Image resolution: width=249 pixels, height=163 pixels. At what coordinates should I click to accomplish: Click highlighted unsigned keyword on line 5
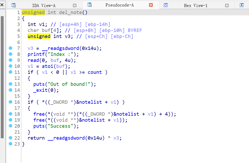[39, 36]
